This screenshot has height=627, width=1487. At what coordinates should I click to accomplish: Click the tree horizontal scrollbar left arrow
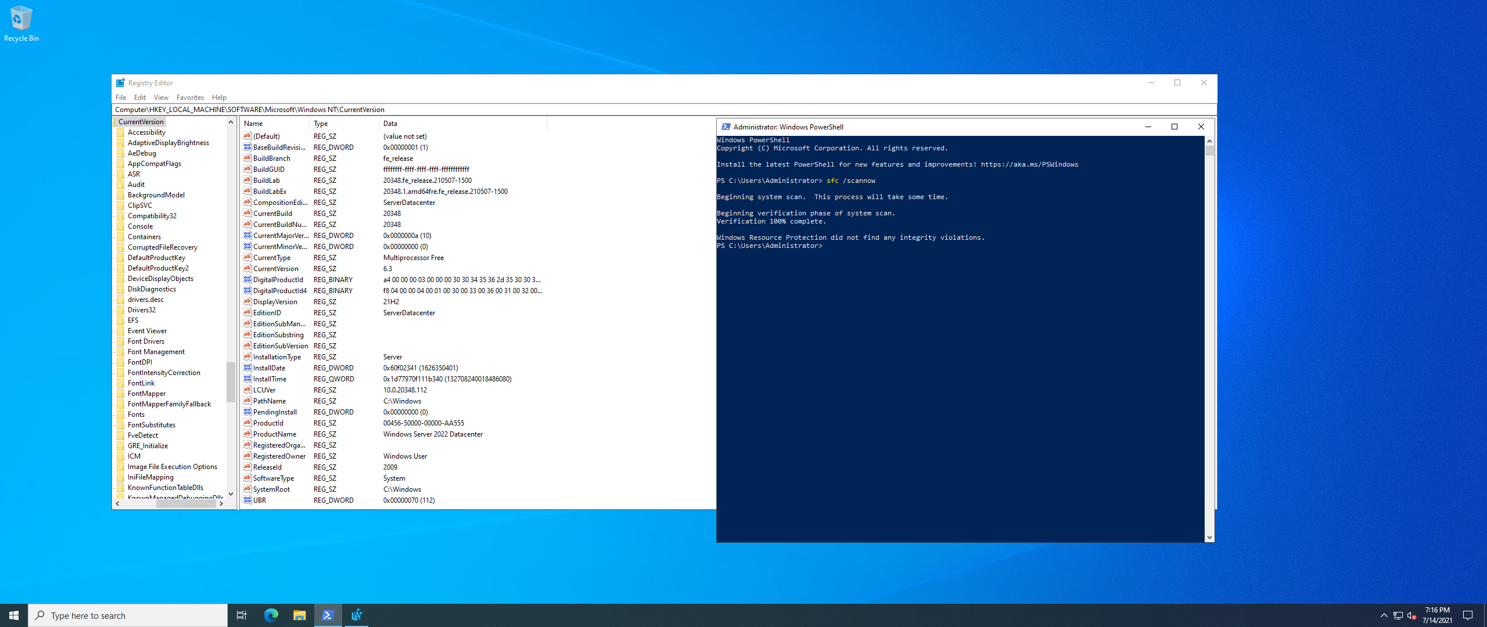click(117, 504)
